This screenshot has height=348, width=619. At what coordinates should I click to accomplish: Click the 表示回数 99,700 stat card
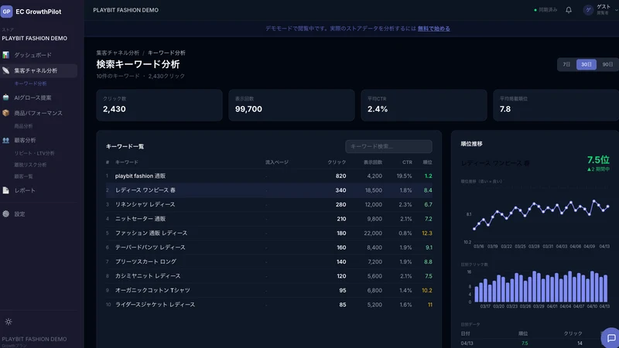tap(292, 105)
